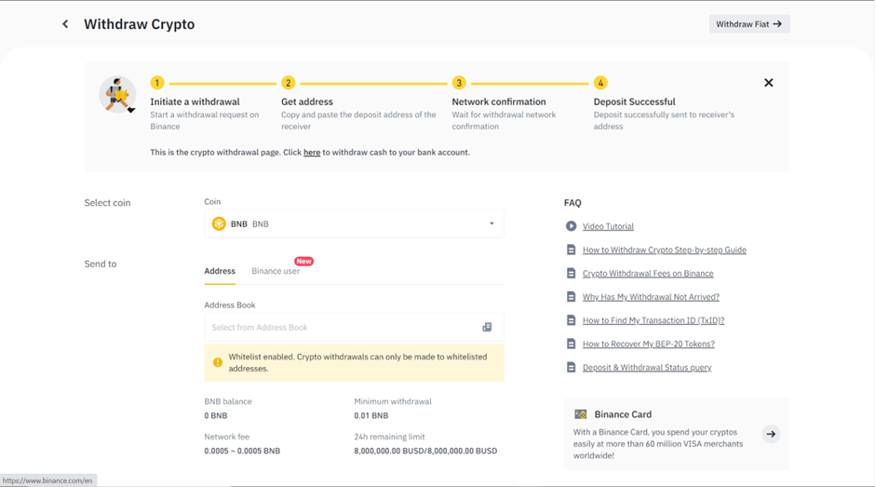
Task: Open How to Withdraw Crypto Step-by-step Guide
Action: pyautogui.click(x=664, y=250)
